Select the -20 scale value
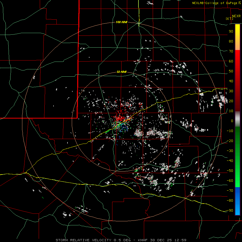242x242 pixels. click(230, 141)
